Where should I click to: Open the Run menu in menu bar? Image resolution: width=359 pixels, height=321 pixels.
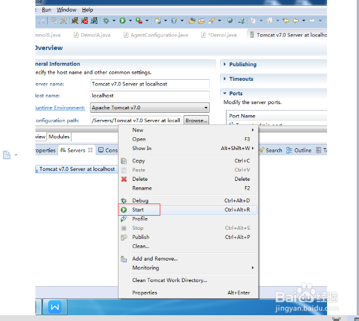pyautogui.click(x=46, y=10)
